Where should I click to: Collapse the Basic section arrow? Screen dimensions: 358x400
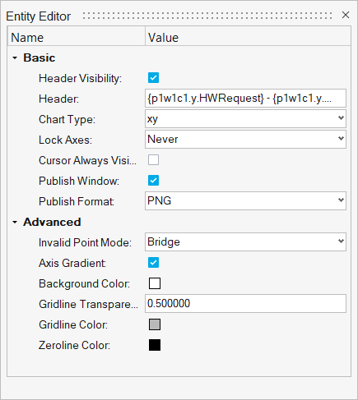15,57
